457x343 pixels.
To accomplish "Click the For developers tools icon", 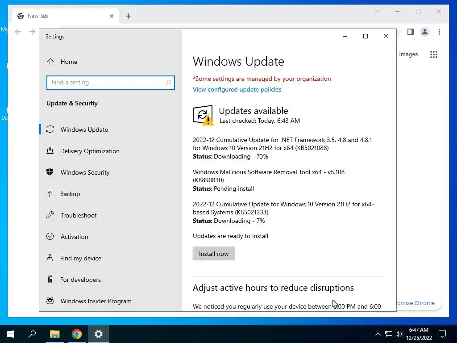I will 50,280.
